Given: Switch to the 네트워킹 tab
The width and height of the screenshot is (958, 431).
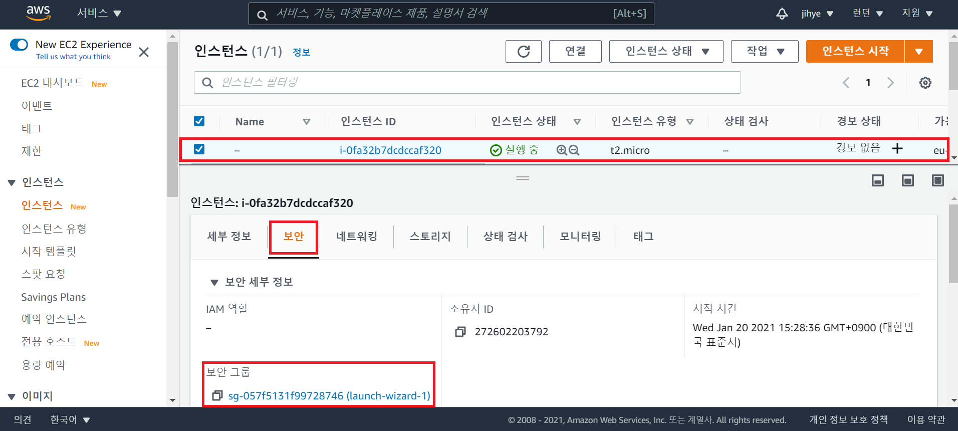Looking at the screenshot, I should pyautogui.click(x=357, y=236).
